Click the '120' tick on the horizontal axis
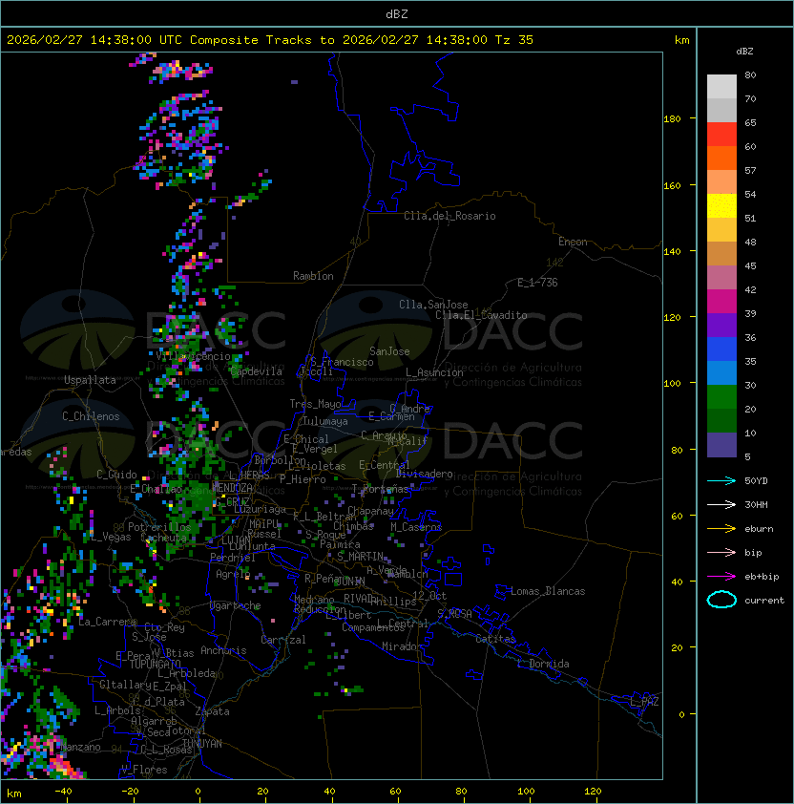This screenshot has height=804, width=794. (593, 792)
